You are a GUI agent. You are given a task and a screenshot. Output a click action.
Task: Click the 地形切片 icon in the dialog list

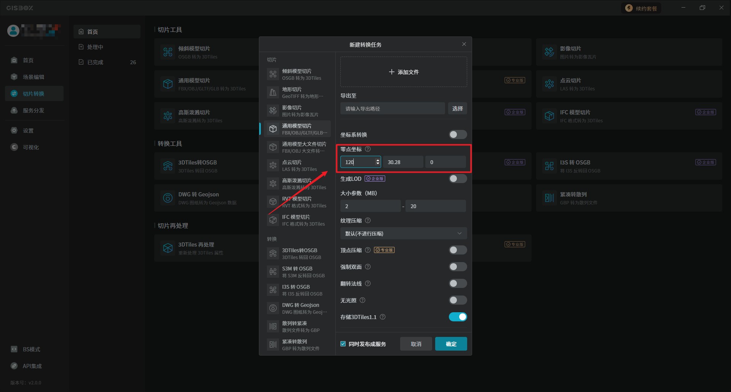pyautogui.click(x=273, y=92)
